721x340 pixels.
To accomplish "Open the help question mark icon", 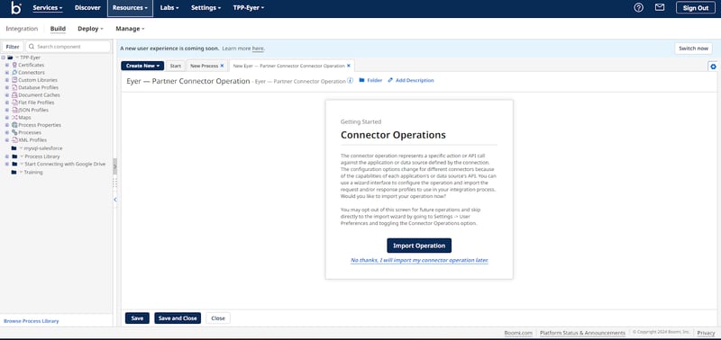I will (x=638, y=8).
